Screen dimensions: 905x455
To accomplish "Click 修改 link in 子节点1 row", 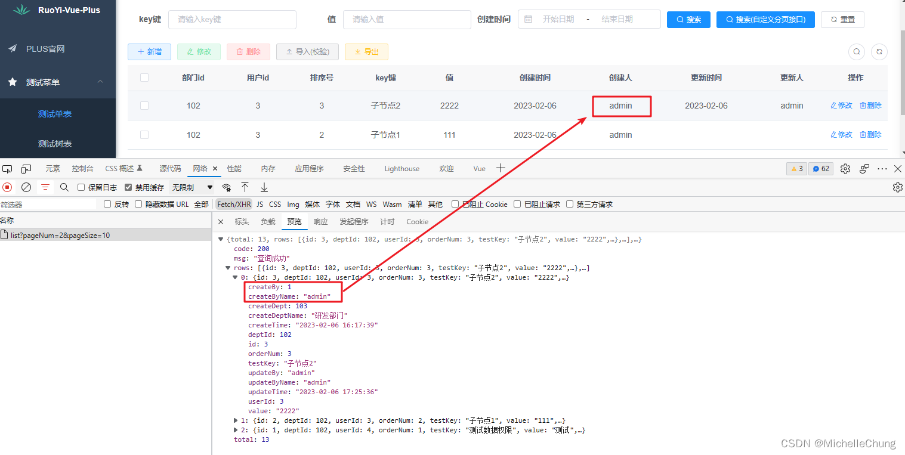I will pyautogui.click(x=841, y=135).
